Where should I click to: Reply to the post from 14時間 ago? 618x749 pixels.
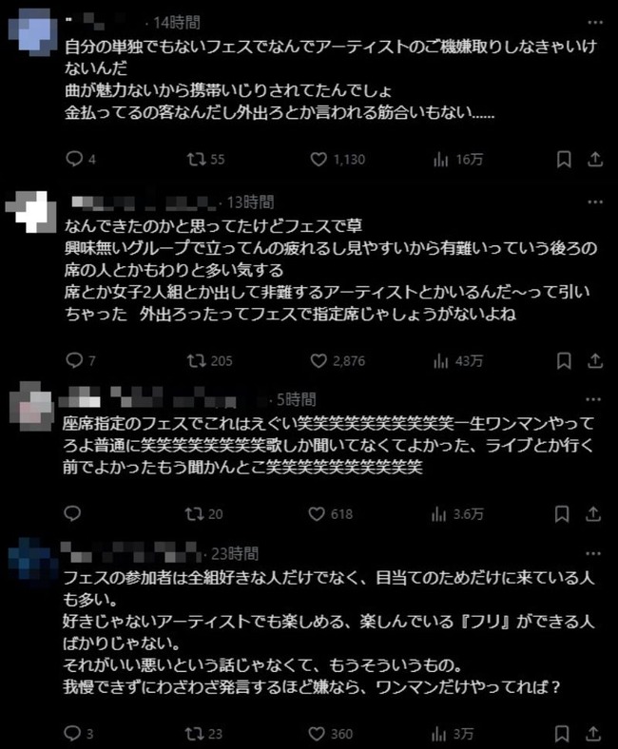click(x=74, y=159)
